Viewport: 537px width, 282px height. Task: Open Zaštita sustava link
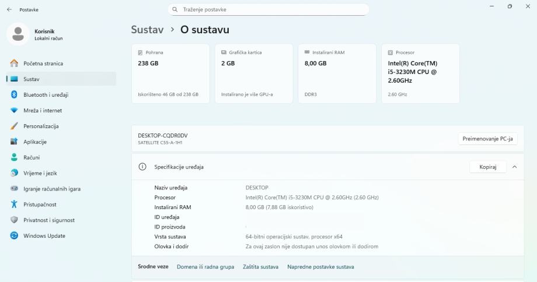[x=260, y=267]
